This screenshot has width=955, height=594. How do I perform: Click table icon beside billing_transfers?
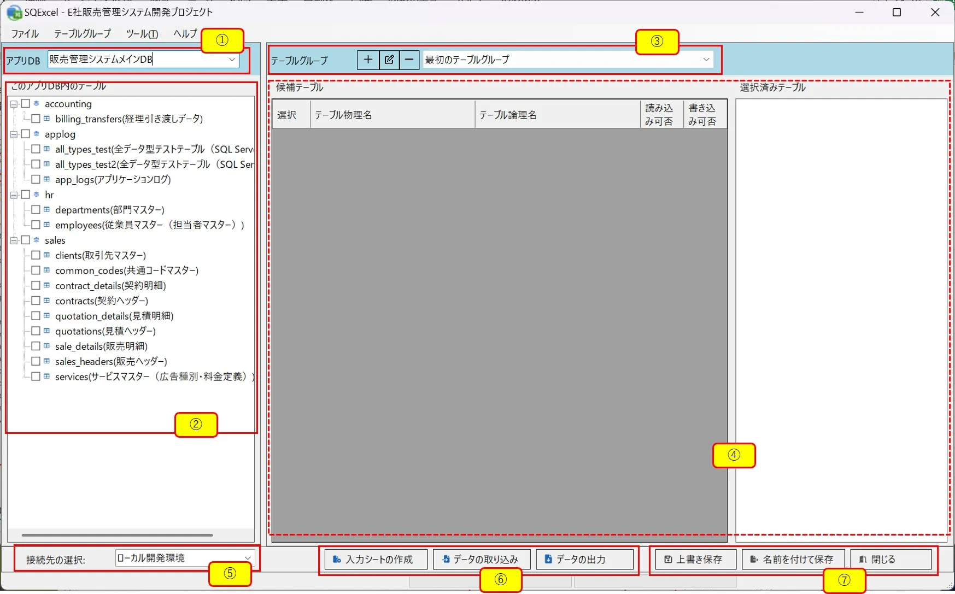click(47, 119)
